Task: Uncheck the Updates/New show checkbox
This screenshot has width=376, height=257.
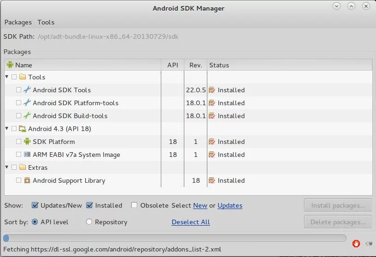Action: pos(35,205)
